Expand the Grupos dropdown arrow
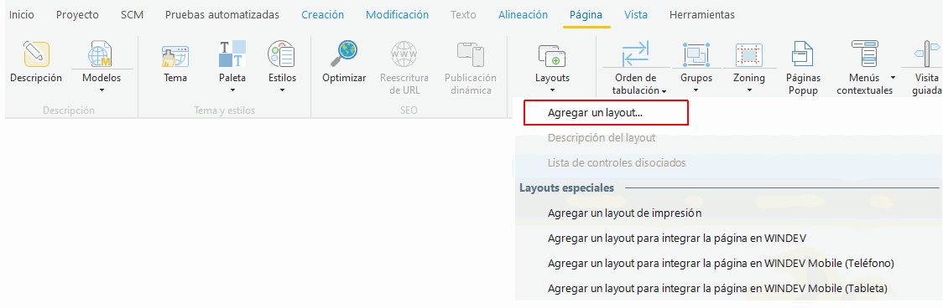Image resolution: width=943 pixels, height=308 pixels. click(696, 90)
